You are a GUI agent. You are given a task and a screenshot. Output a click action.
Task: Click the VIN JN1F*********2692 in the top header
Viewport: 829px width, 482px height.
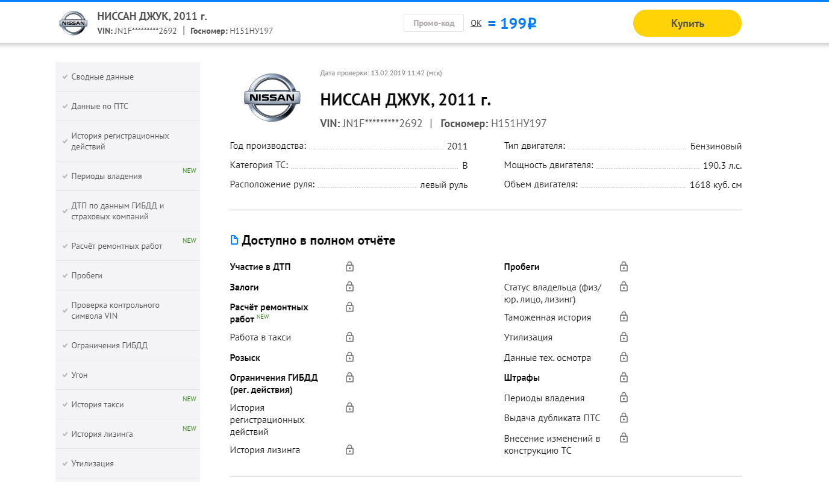[137, 31]
